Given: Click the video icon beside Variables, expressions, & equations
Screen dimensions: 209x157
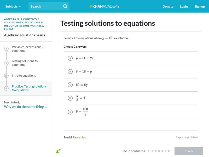Looking at the screenshot, I should point(6,49).
